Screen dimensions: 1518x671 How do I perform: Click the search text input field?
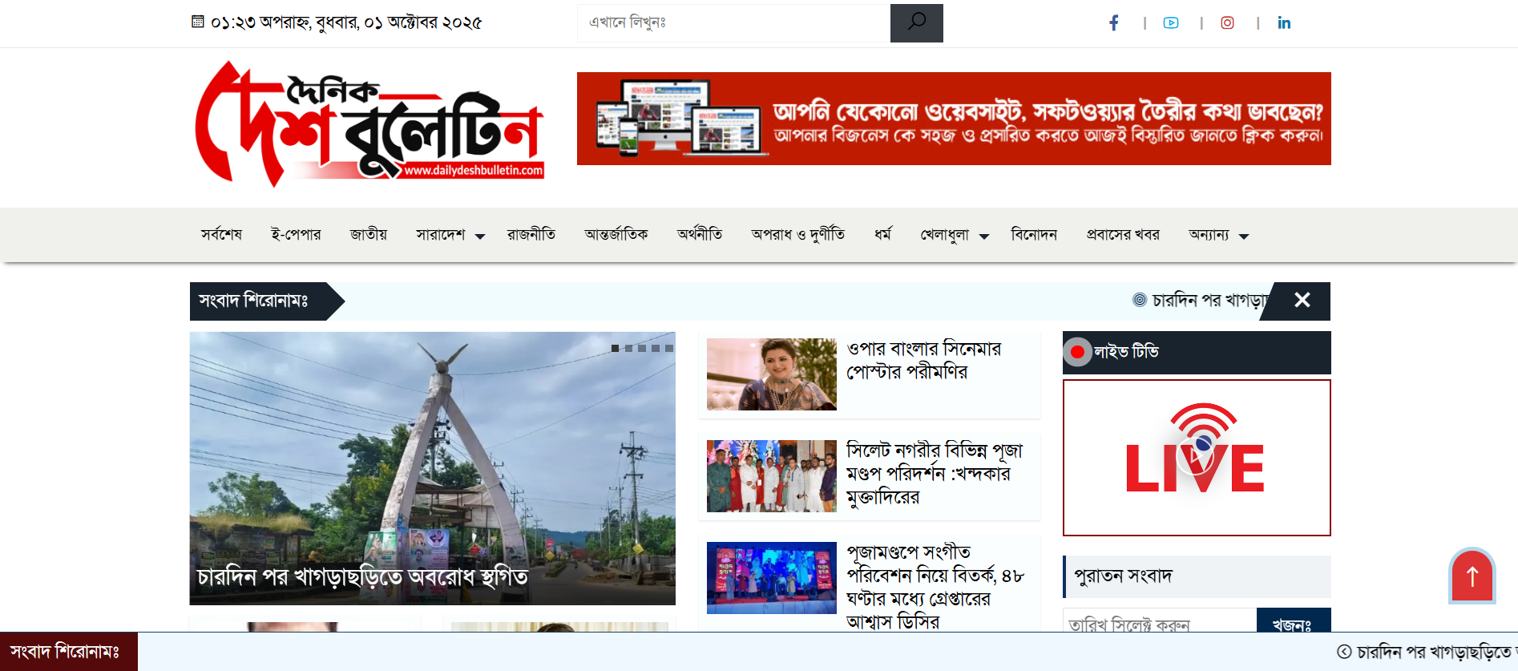pos(733,22)
